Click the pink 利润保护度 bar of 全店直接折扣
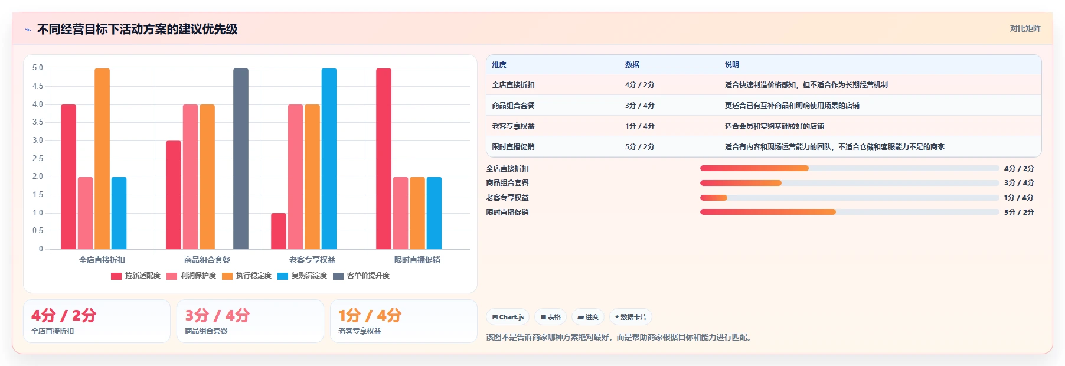 (x=86, y=213)
